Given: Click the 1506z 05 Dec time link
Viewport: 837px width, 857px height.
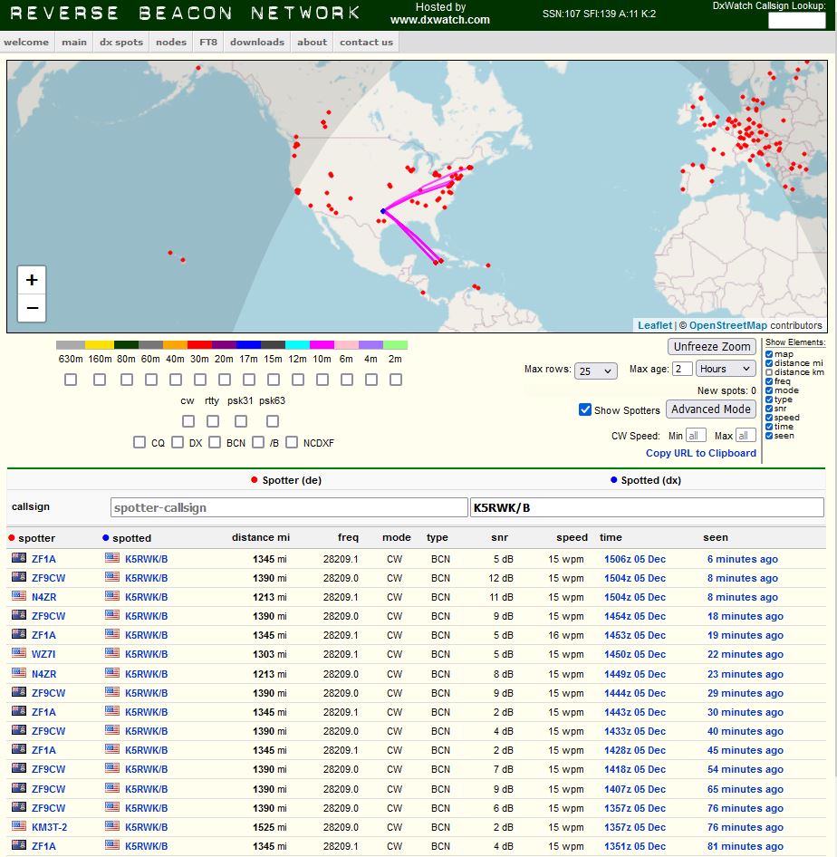Looking at the screenshot, I should coord(635,559).
